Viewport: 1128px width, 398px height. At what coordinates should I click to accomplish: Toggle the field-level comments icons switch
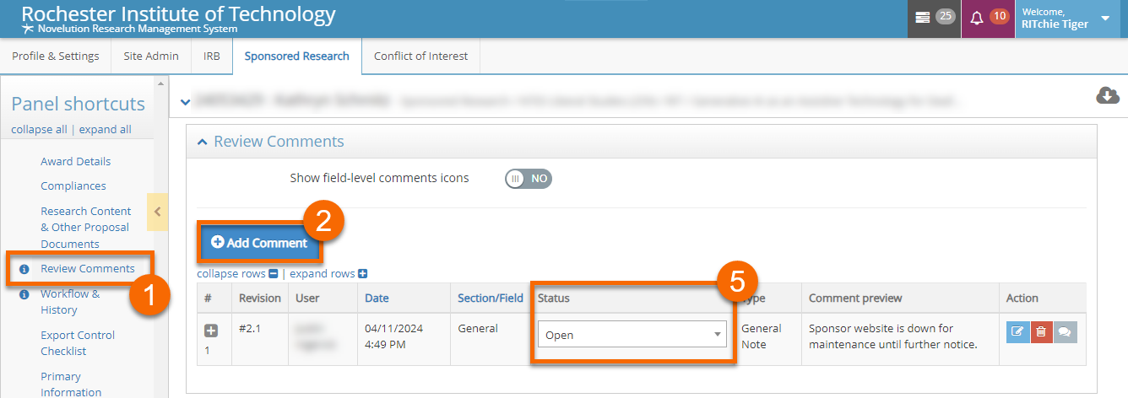[x=528, y=179]
